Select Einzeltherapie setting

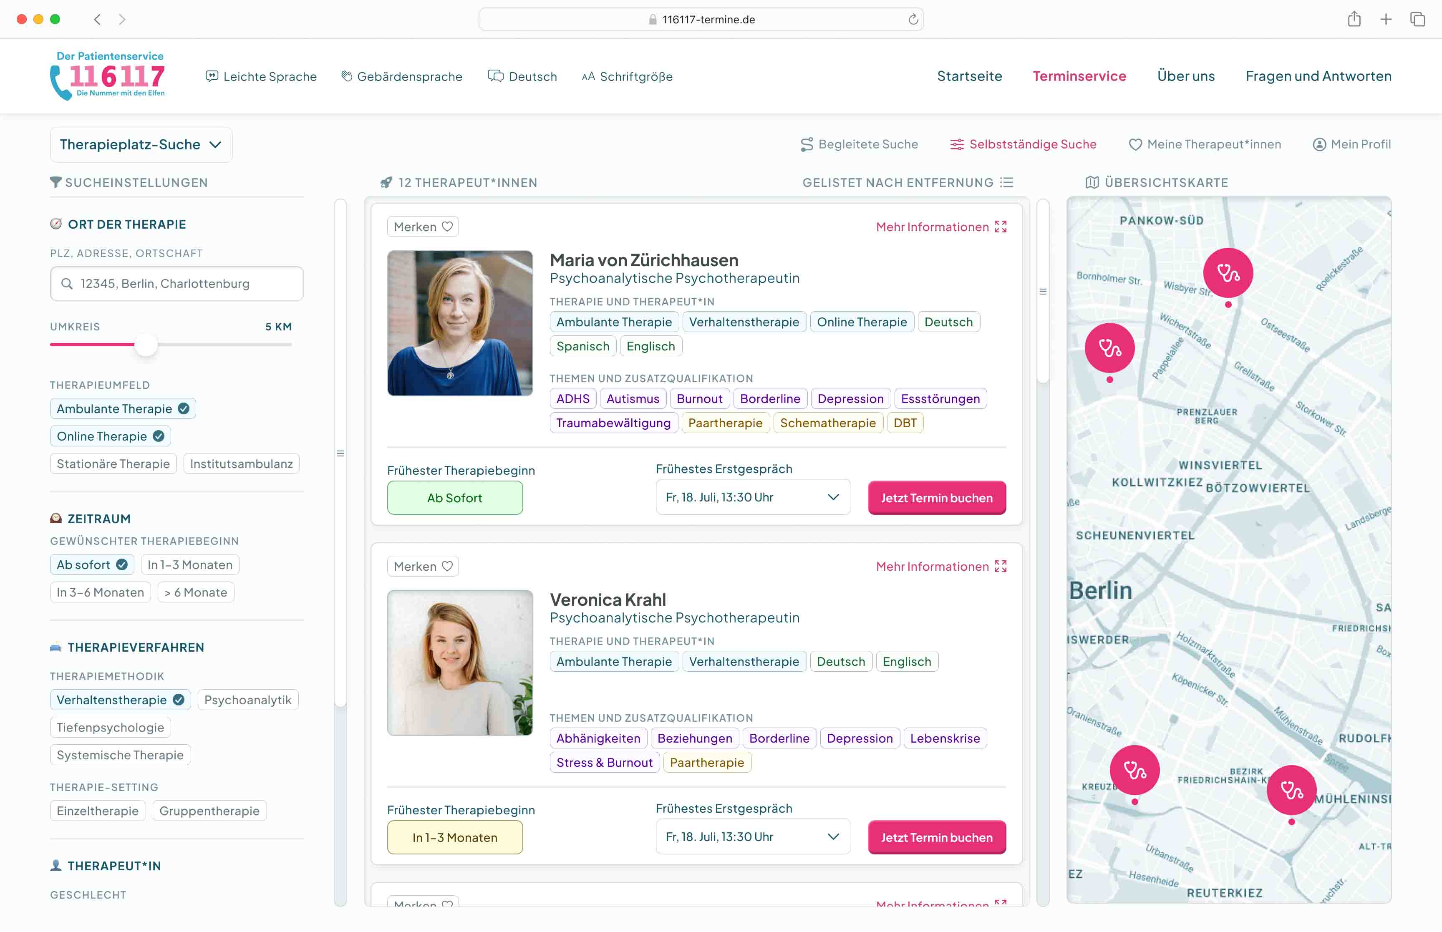tap(98, 810)
